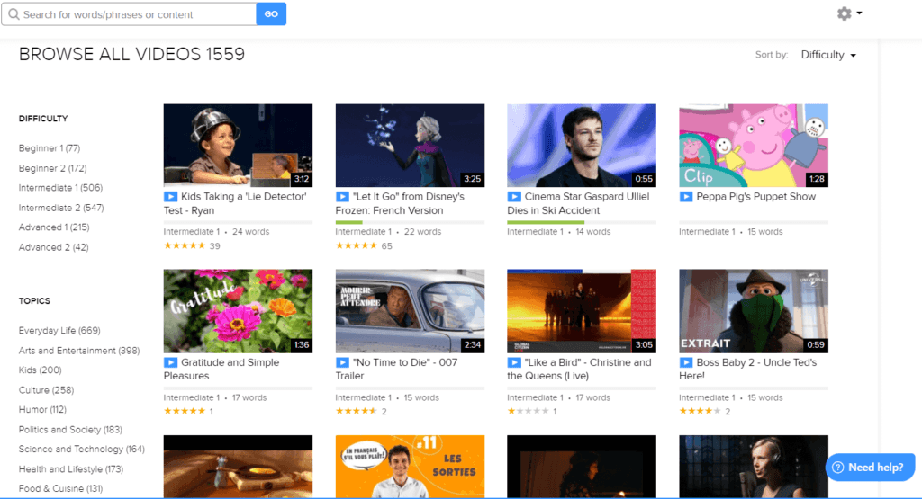Filter by Advanced 2 (42)
The width and height of the screenshot is (922, 499).
tap(53, 247)
